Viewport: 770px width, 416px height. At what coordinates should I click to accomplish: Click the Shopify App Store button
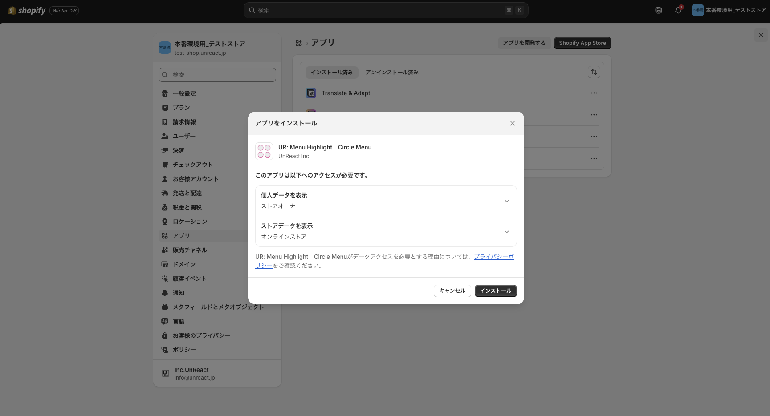(582, 43)
